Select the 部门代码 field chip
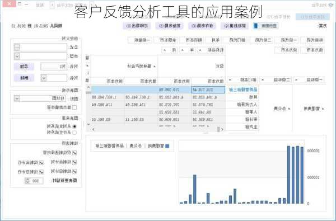Viewport: 336px width, 221px height. point(235,40)
